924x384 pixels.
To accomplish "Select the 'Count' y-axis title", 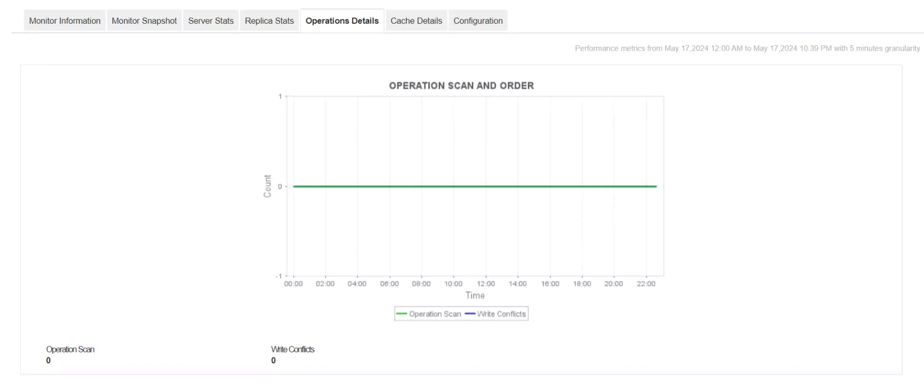I will [x=267, y=186].
